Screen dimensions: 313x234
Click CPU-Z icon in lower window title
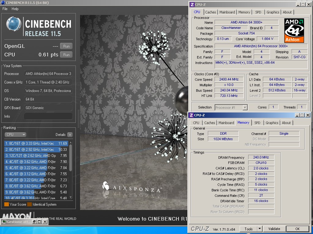click(191, 115)
